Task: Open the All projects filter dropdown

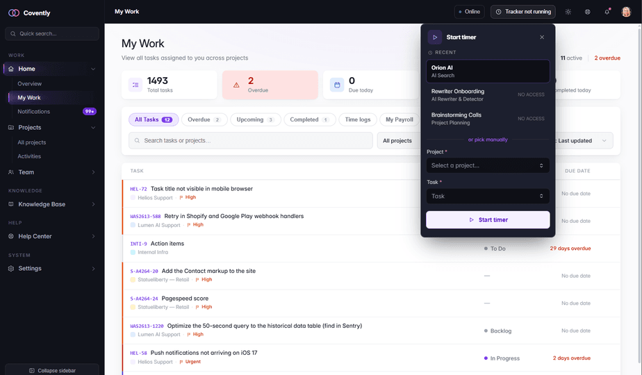Action: click(x=399, y=140)
